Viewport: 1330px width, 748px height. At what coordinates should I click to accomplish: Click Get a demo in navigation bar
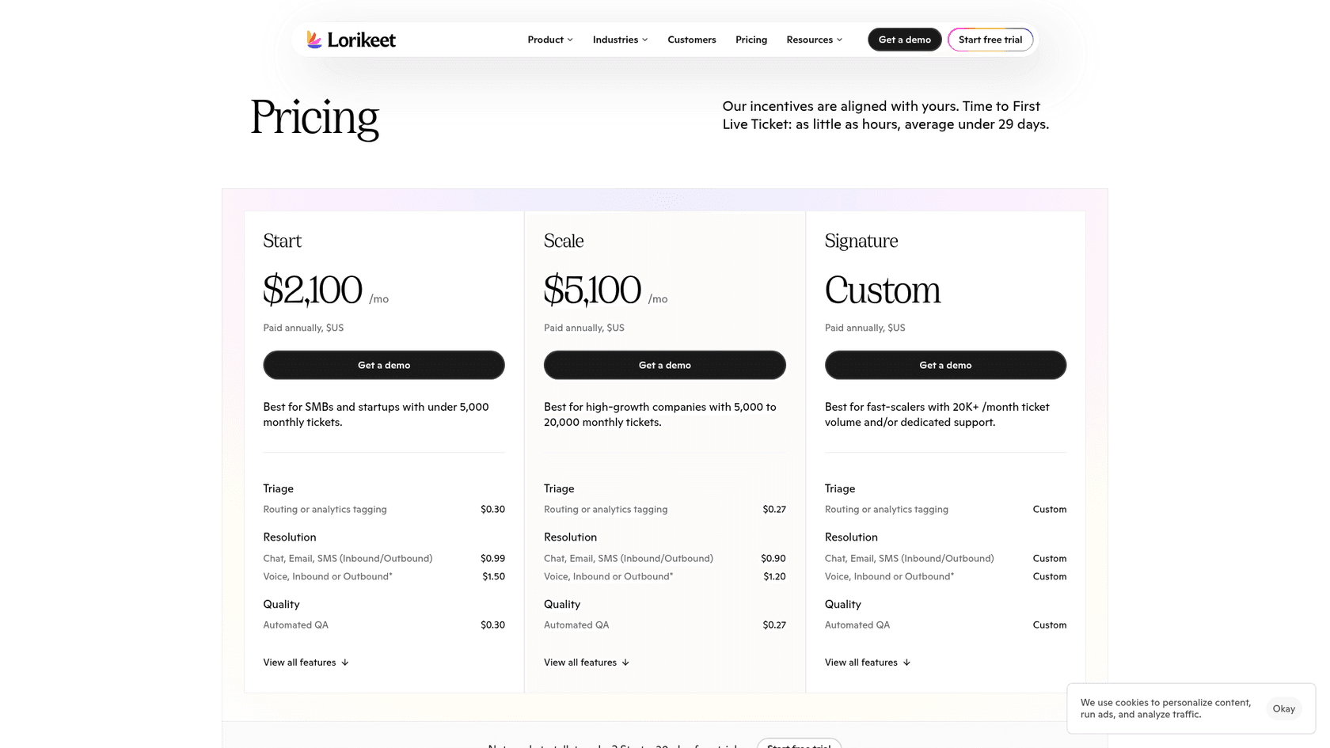tap(905, 40)
